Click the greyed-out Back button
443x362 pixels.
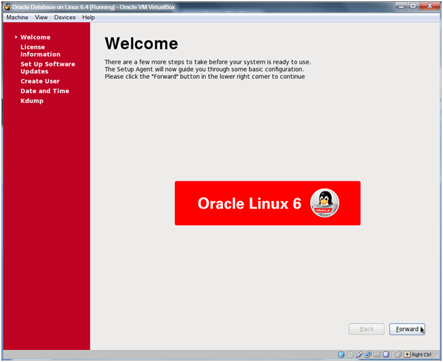pos(367,330)
